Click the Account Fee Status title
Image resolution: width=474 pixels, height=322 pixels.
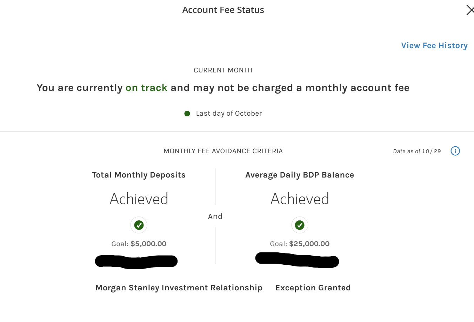[223, 10]
